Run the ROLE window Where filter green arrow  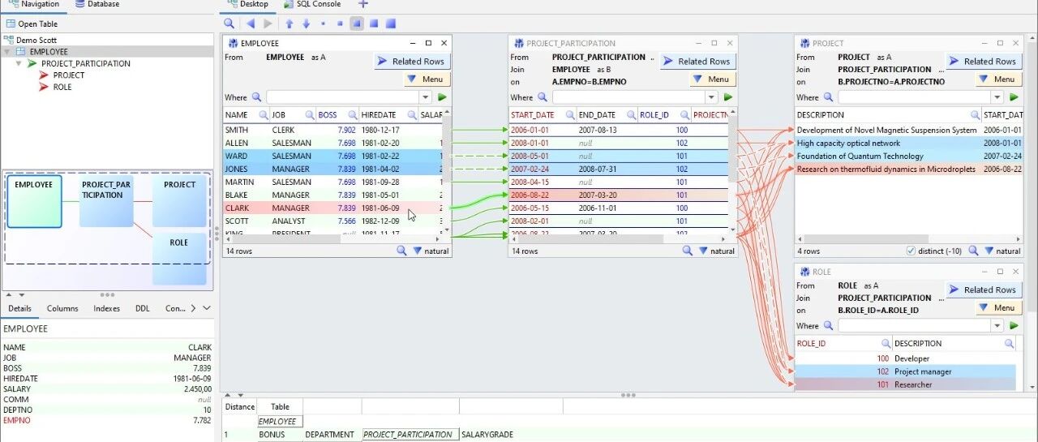(x=1014, y=325)
